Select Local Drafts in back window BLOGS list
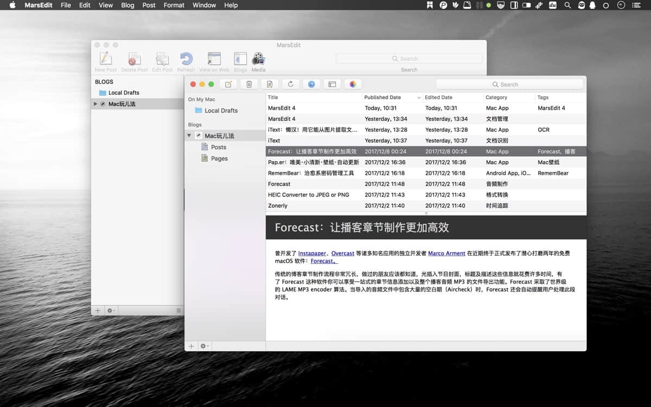This screenshot has height=407, width=651. coord(119,93)
